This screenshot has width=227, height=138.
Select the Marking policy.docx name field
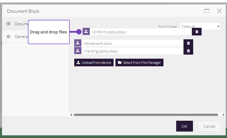(x=132, y=51)
